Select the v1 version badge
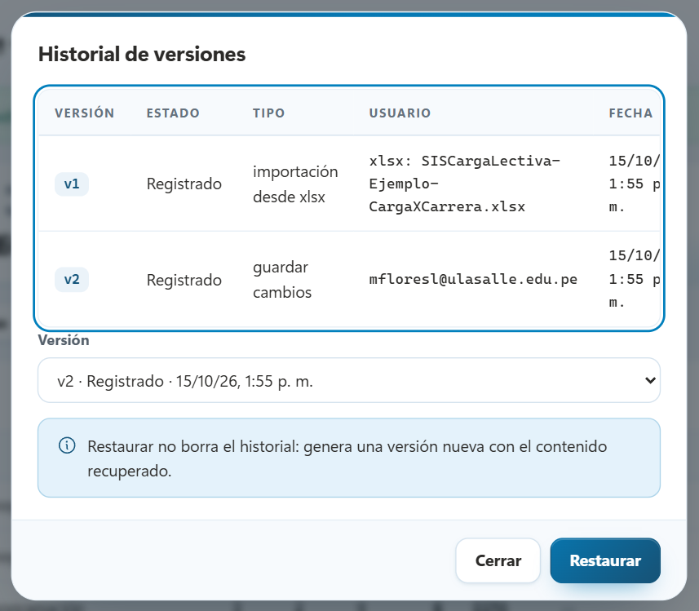Image resolution: width=699 pixels, height=611 pixels. (x=72, y=184)
